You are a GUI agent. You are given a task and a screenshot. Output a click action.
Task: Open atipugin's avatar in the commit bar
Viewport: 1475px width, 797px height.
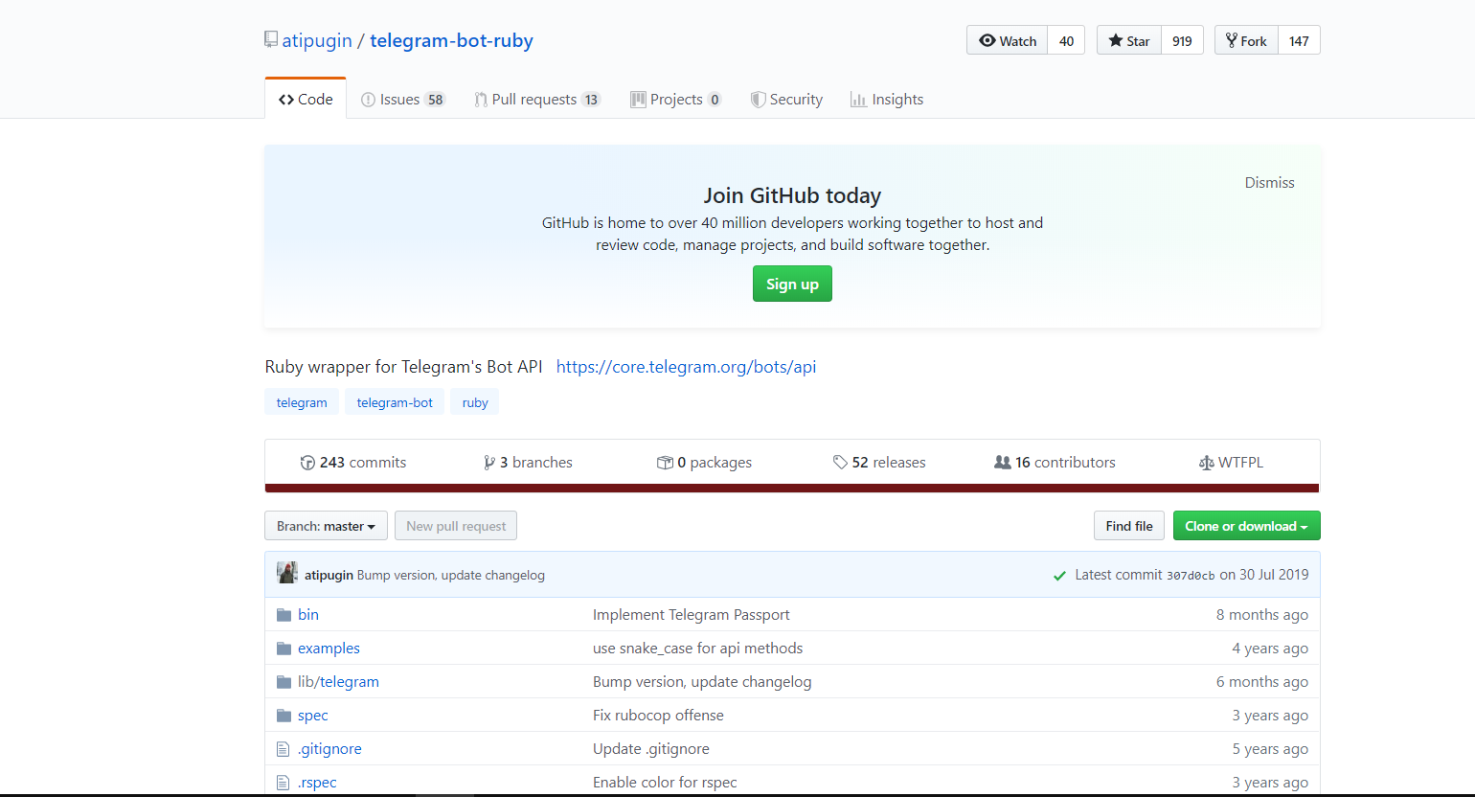287,574
